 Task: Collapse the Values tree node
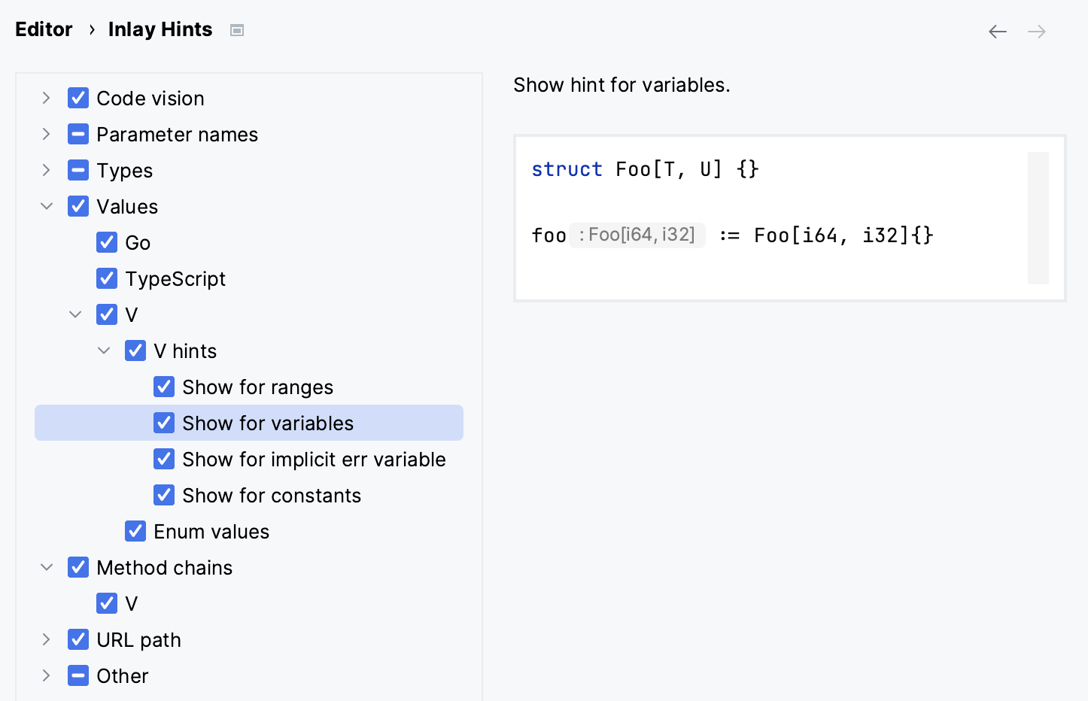[x=47, y=207]
